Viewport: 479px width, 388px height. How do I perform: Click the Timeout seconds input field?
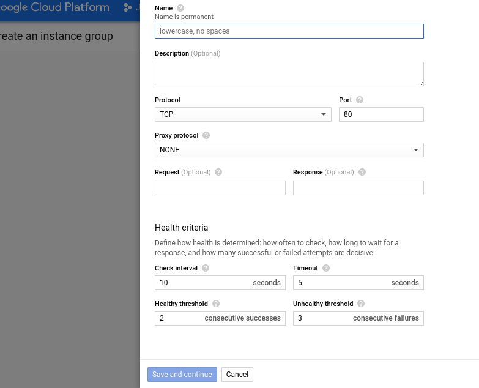[x=358, y=283]
